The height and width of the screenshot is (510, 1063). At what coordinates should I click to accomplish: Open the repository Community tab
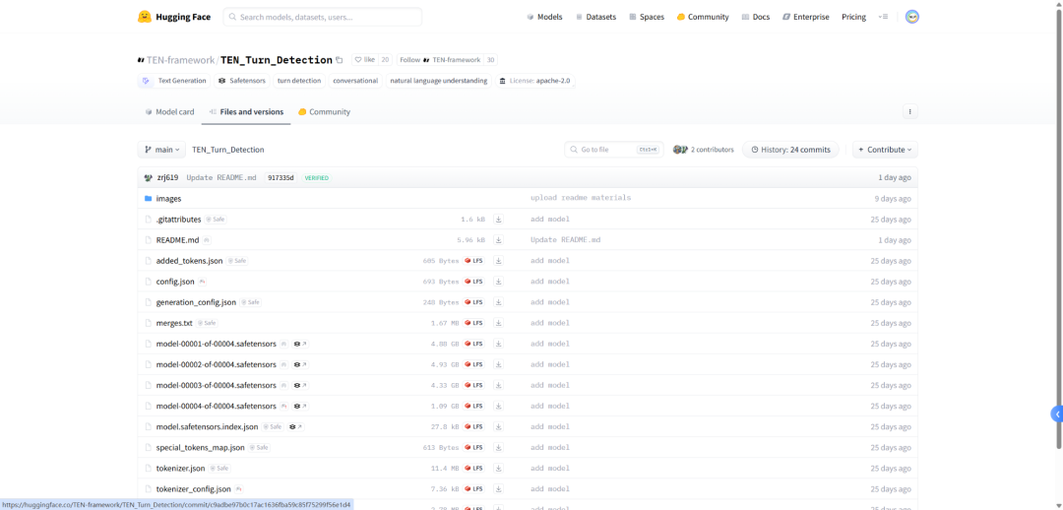click(x=324, y=112)
